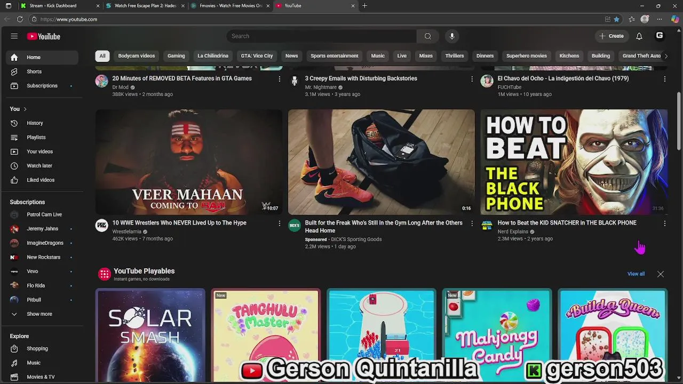Open the Tanghulu Master game
Screen dimensions: 683x384
coord(266,335)
